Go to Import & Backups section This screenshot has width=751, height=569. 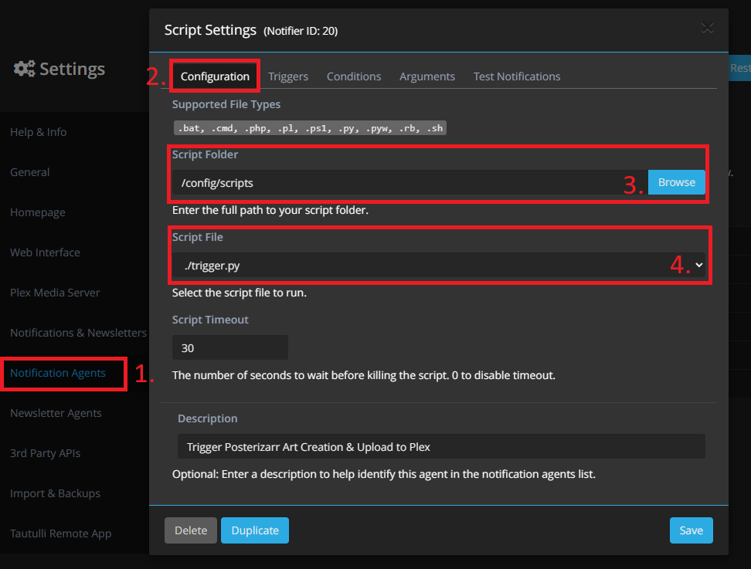tap(55, 493)
